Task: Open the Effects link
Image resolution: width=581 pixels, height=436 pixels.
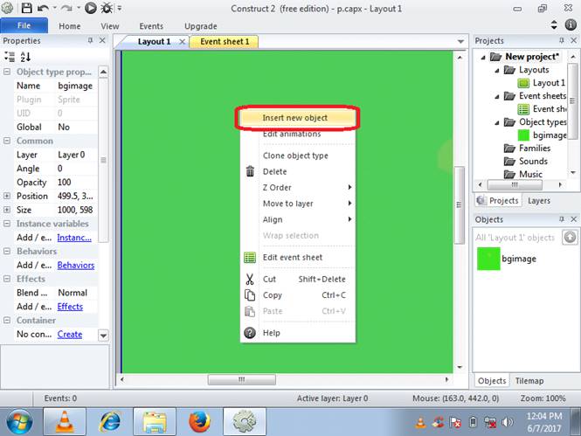Action: pyautogui.click(x=70, y=307)
